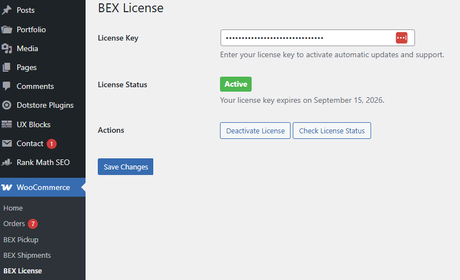460x280 pixels.
Task: Save Changes on the license page
Action: (126, 167)
